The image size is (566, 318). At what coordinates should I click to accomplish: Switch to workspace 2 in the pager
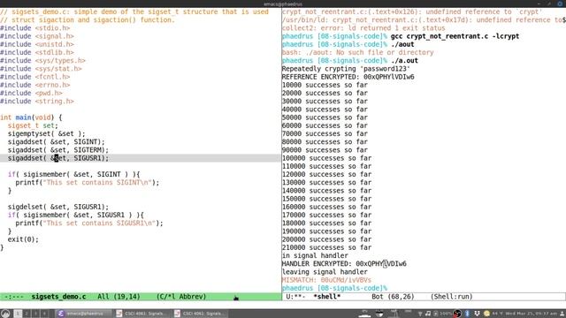(27, 314)
